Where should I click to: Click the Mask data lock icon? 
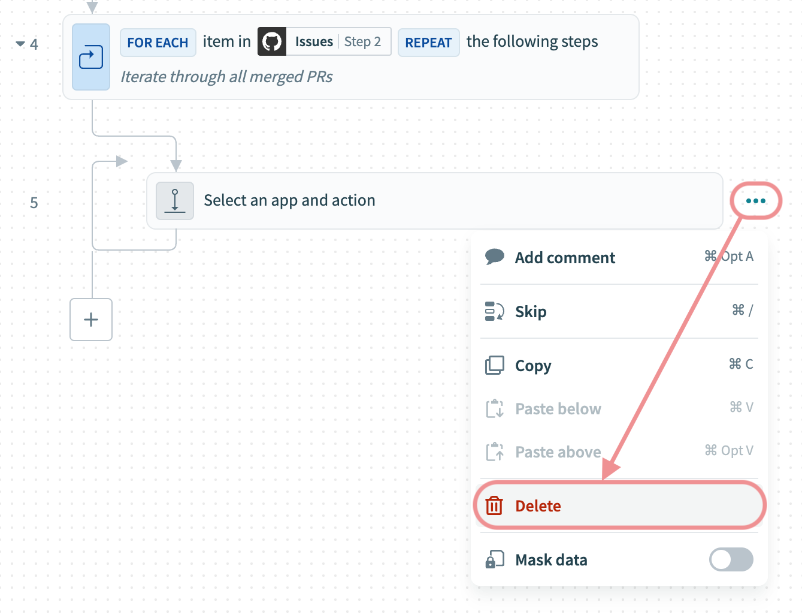tap(494, 559)
